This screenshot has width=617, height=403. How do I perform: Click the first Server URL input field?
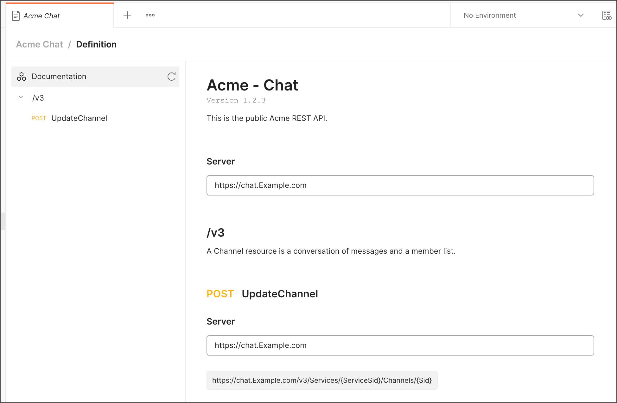tap(400, 185)
